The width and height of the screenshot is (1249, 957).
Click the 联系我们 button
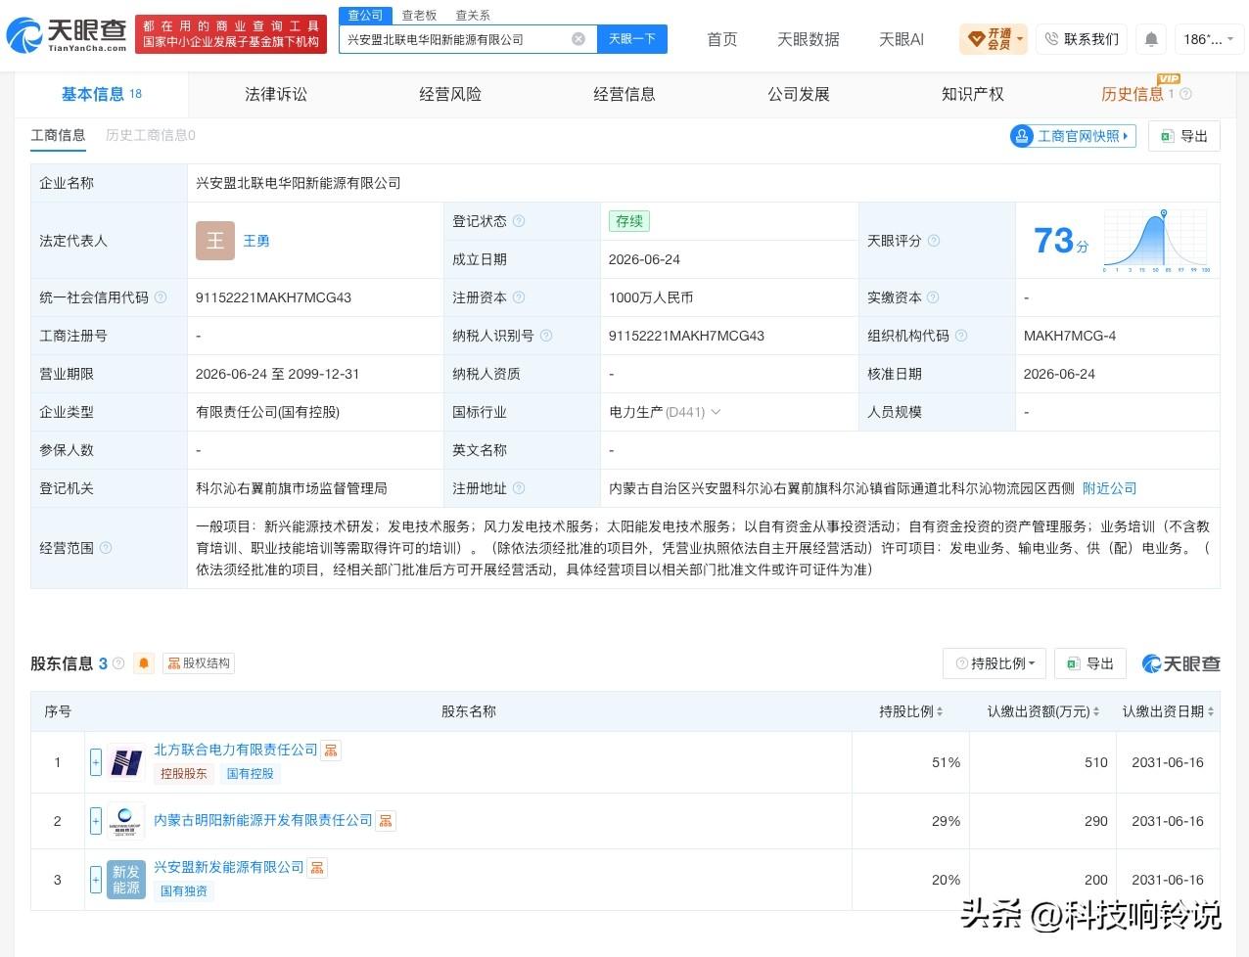pyautogui.click(x=1082, y=39)
